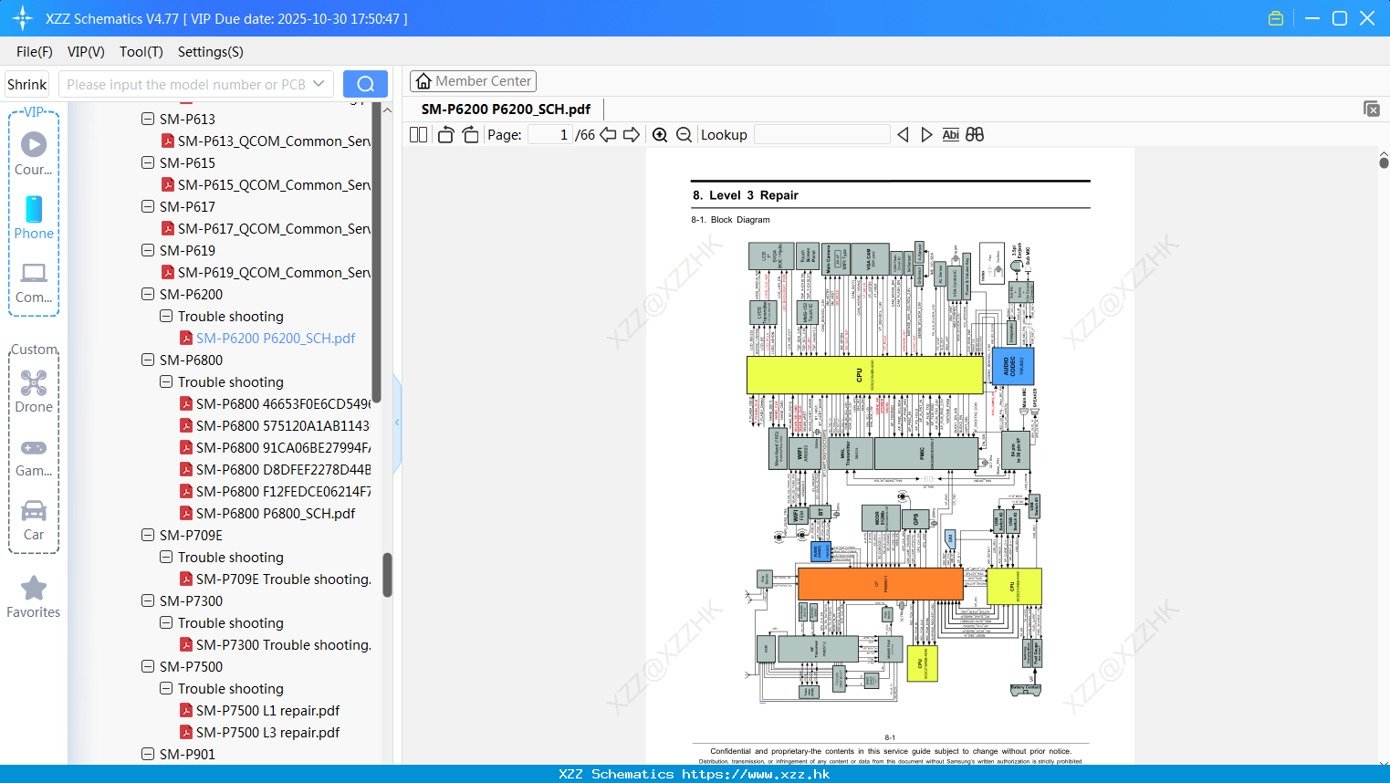1390x783 pixels.
Task: Open SM-P613_QCOM_Common PDF file
Action: click(266, 141)
